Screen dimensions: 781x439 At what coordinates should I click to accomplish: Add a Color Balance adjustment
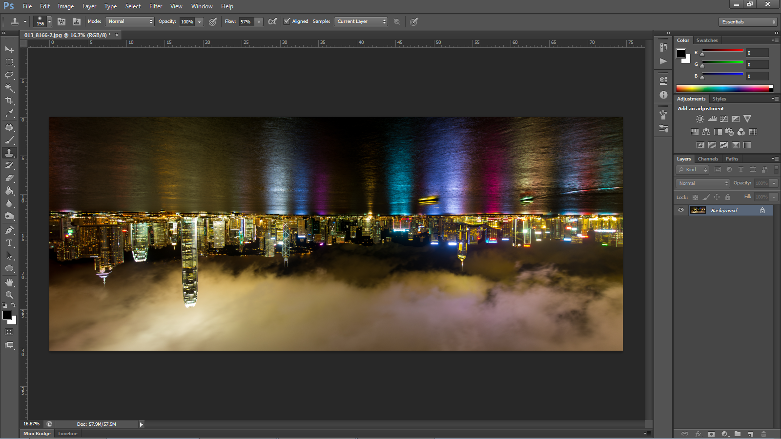click(x=706, y=132)
